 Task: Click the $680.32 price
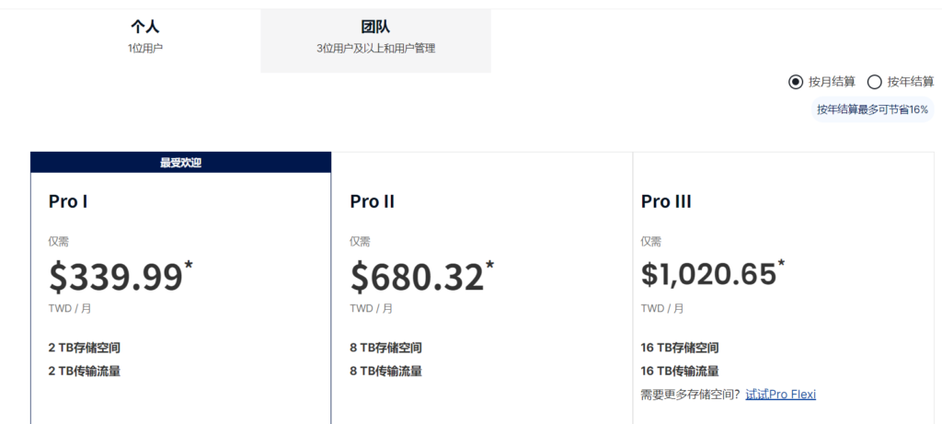[417, 278]
